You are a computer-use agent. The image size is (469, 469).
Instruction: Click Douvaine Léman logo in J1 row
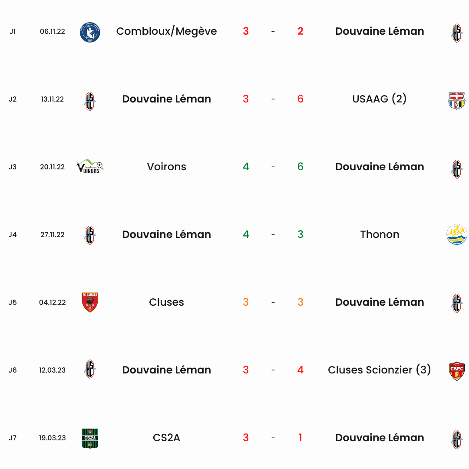(x=456, y=33)
